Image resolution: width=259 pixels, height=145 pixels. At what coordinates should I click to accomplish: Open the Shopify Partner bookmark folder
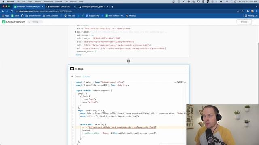[33, 16]
